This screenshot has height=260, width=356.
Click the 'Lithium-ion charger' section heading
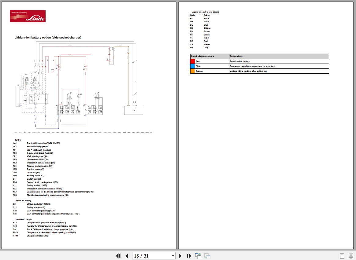click(x=23, y=219)
